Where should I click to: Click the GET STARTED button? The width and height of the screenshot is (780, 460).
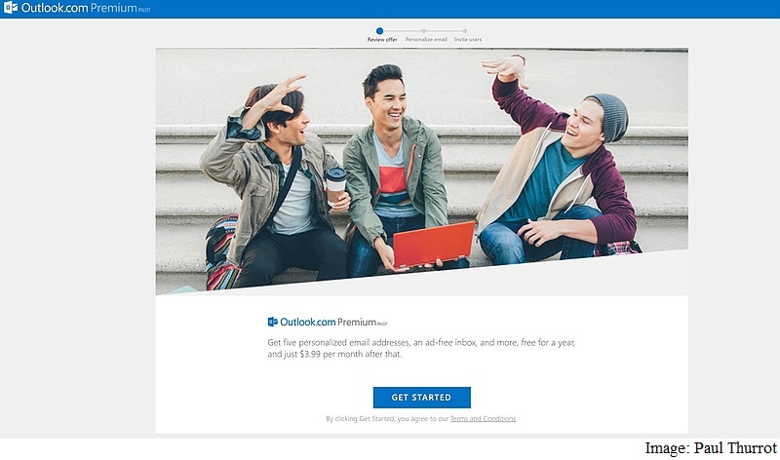(x=422, y=398)
